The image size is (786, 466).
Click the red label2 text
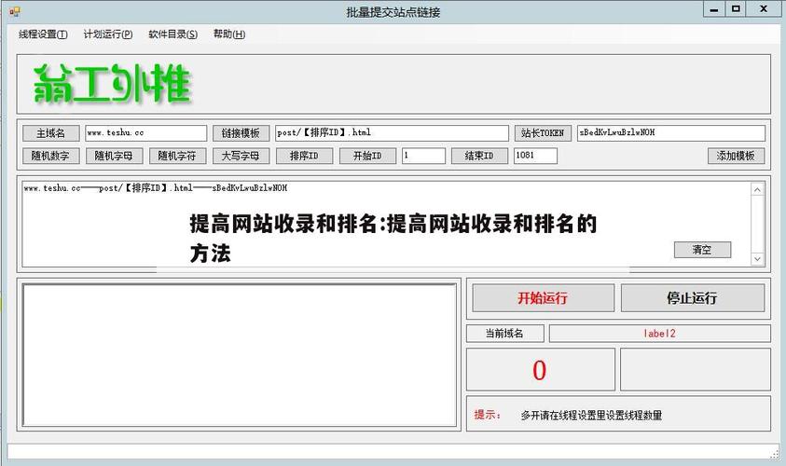[x=660, y=334]
